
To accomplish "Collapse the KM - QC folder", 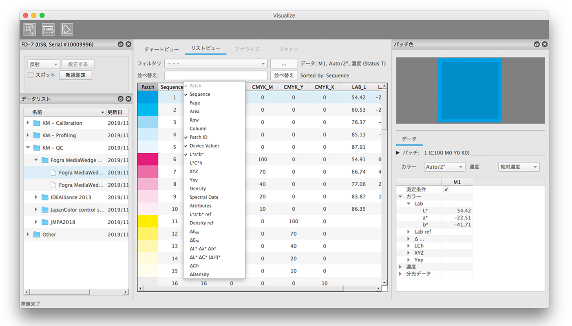I will [x=28, y=148].
